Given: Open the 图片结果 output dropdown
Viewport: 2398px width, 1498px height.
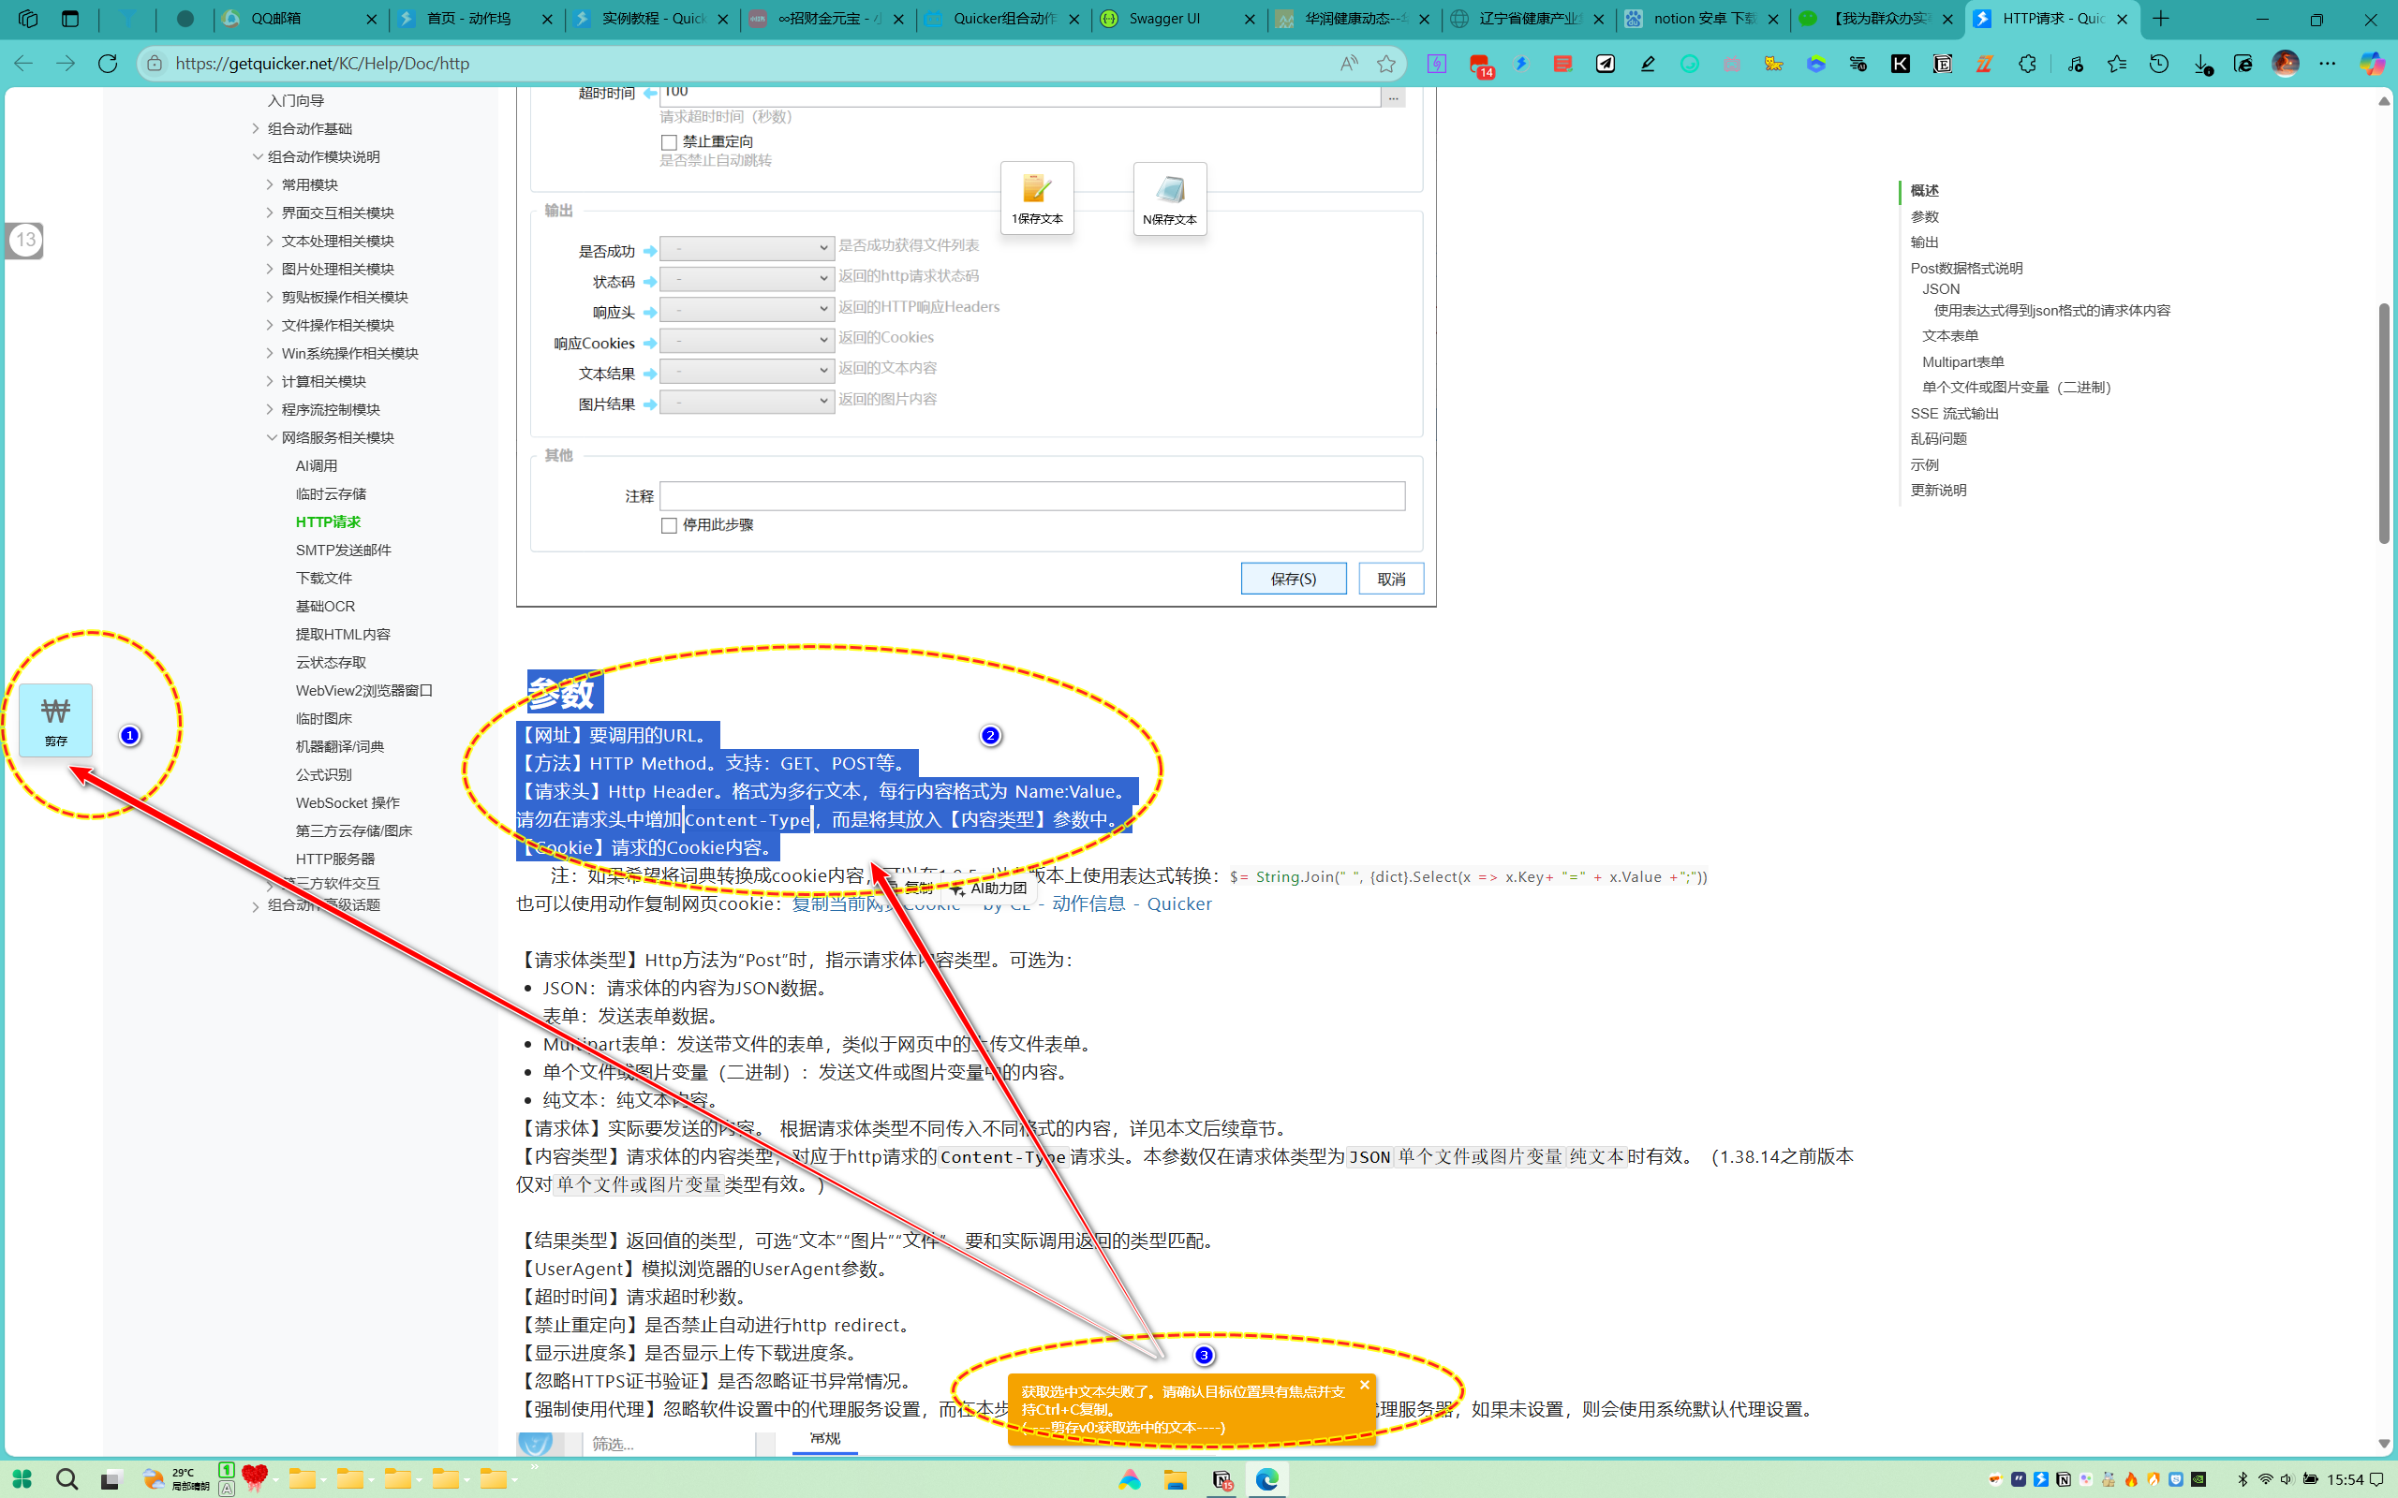Looking at the screenshot, I should pos(748,402).
